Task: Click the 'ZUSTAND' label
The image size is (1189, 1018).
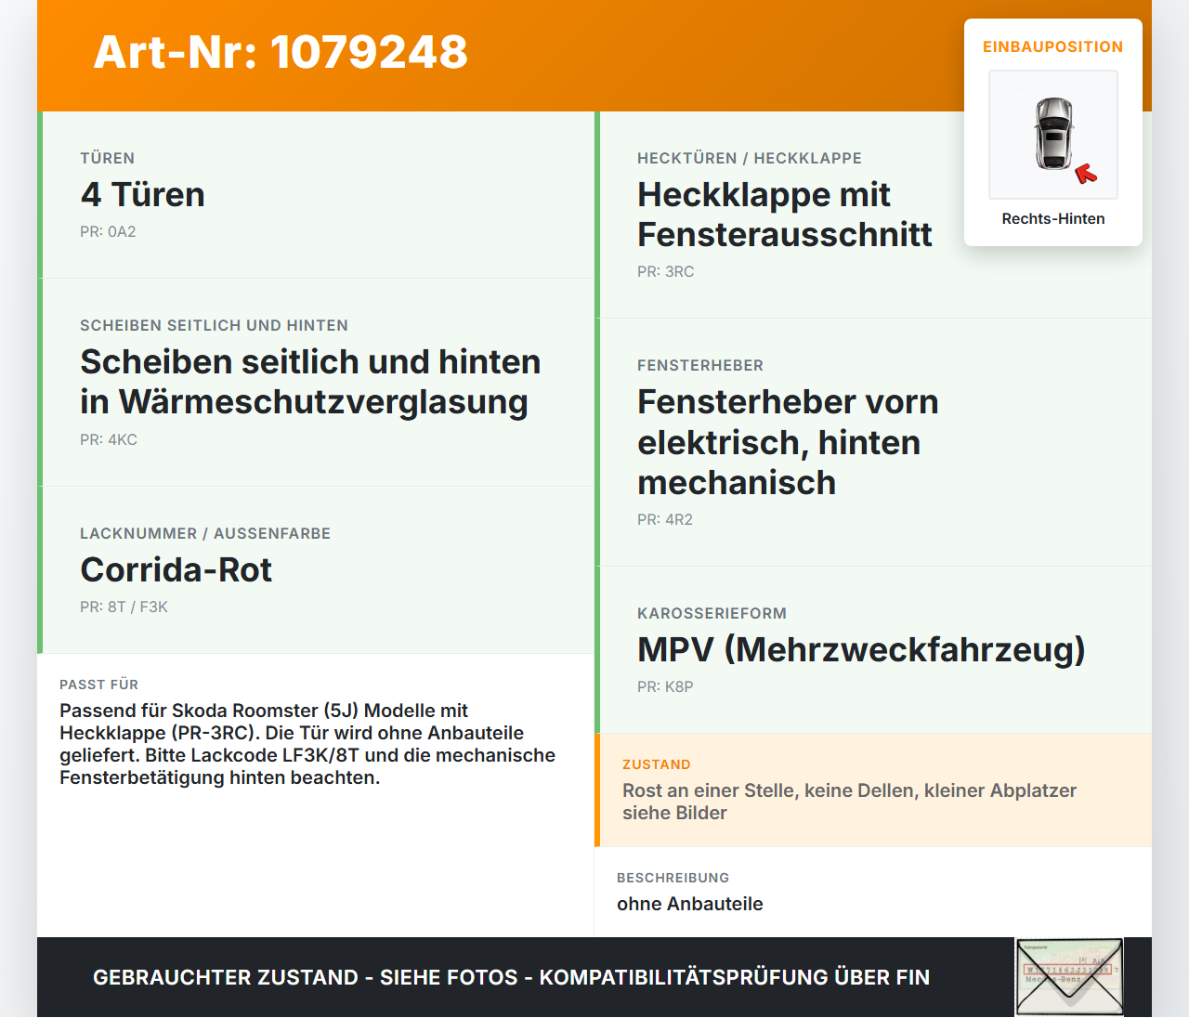Action: [x=657, y=765]
